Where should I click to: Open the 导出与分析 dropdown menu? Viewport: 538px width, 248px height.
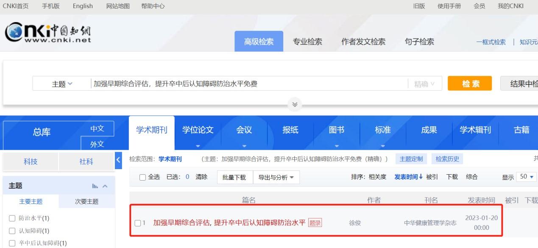[x=276, y=177]
